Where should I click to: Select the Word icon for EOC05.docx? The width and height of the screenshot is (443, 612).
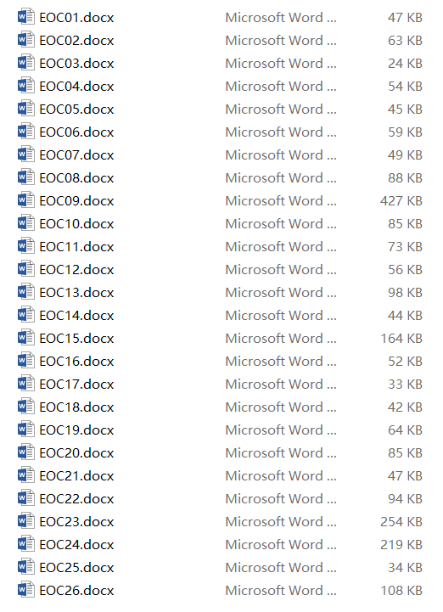pos(25,109)
